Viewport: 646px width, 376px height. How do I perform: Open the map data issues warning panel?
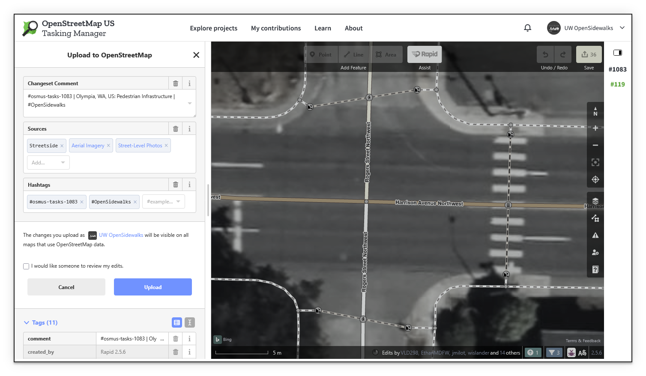click(x=595, y=235)
